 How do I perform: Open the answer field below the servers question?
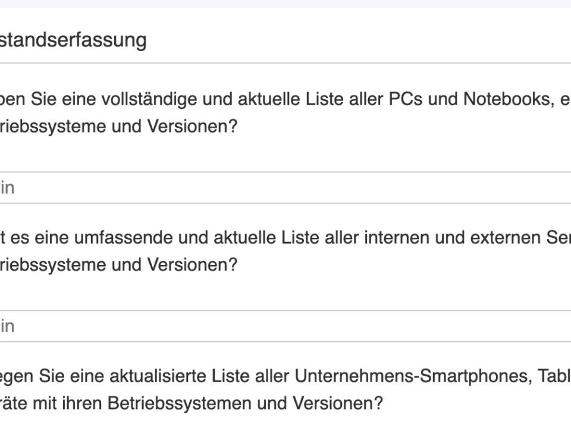(x=285, y=326)
